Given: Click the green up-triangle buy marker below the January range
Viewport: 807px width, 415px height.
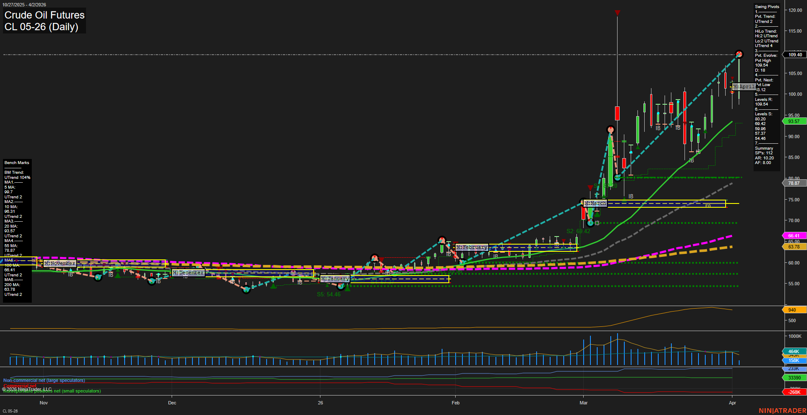Looking at the screenshot, I should 347,289.
